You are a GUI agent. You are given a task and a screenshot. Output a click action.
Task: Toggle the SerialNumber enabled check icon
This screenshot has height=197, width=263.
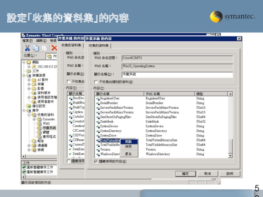tap(98, 103)
